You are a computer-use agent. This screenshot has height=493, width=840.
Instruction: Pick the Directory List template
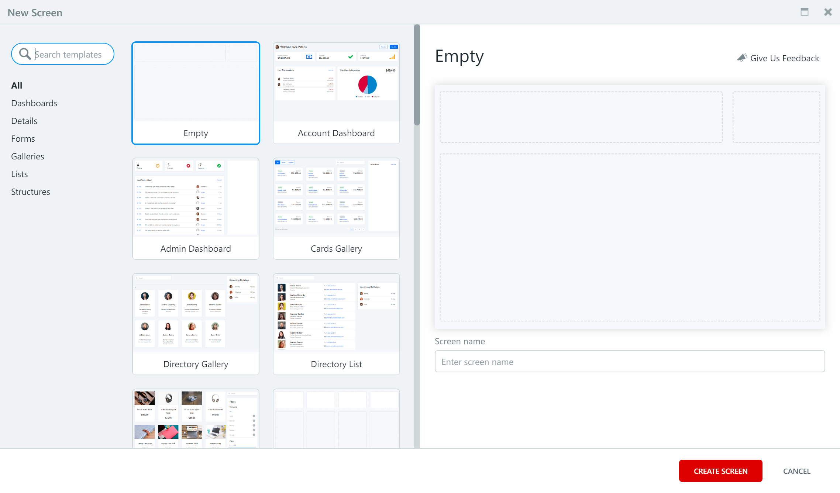pyautogui.click(x=336, y=324)
